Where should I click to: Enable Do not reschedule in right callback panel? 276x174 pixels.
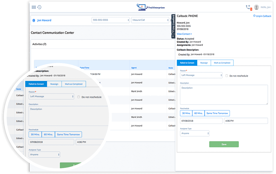[227, 76]
